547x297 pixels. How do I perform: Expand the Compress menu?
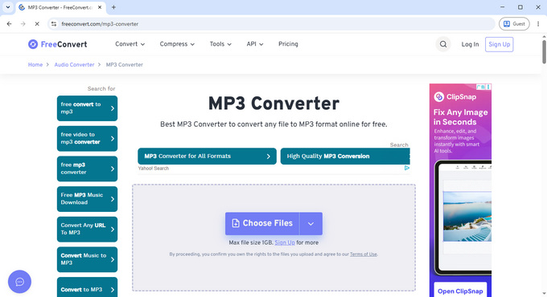pyautogui.click(x=177, y=44)
